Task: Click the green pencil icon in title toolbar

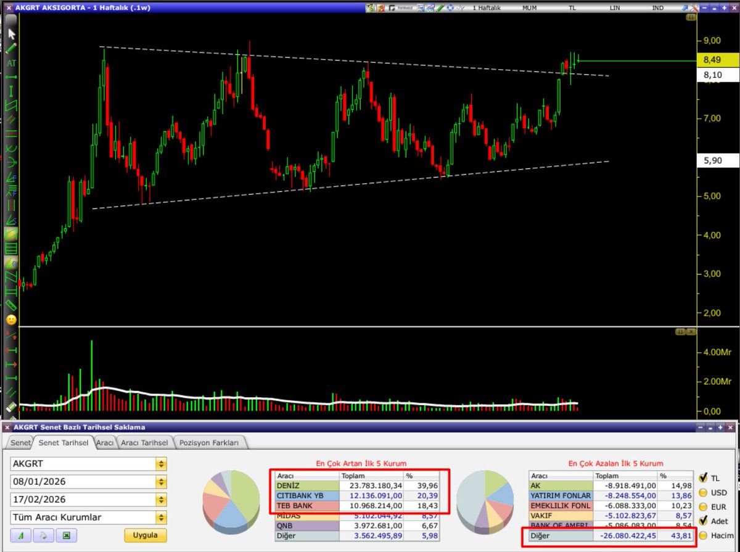Action: (x=440, y=8)
